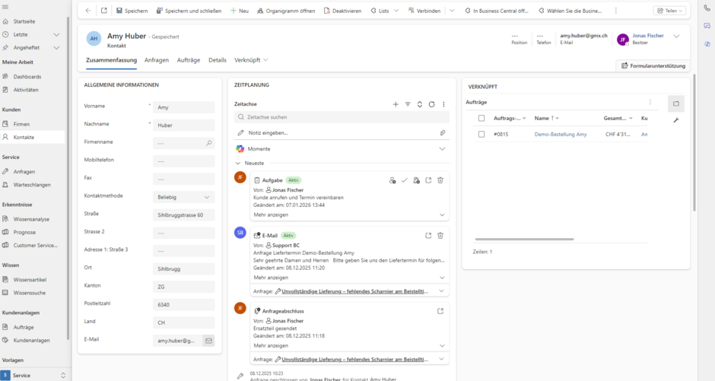This screenshot has width=715, height=381.
Task: Open Formularunterstützung
Action: [x=653, y=65]
